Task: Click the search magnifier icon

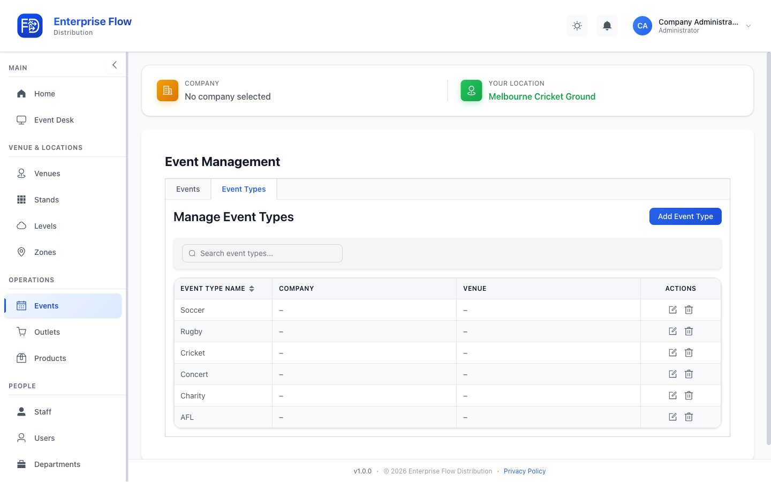Action: [192, 253]
